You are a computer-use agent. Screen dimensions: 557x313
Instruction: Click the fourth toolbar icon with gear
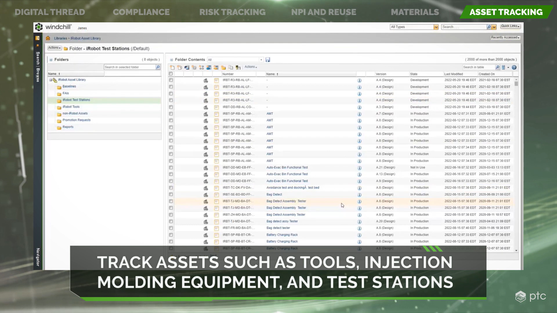194,67
